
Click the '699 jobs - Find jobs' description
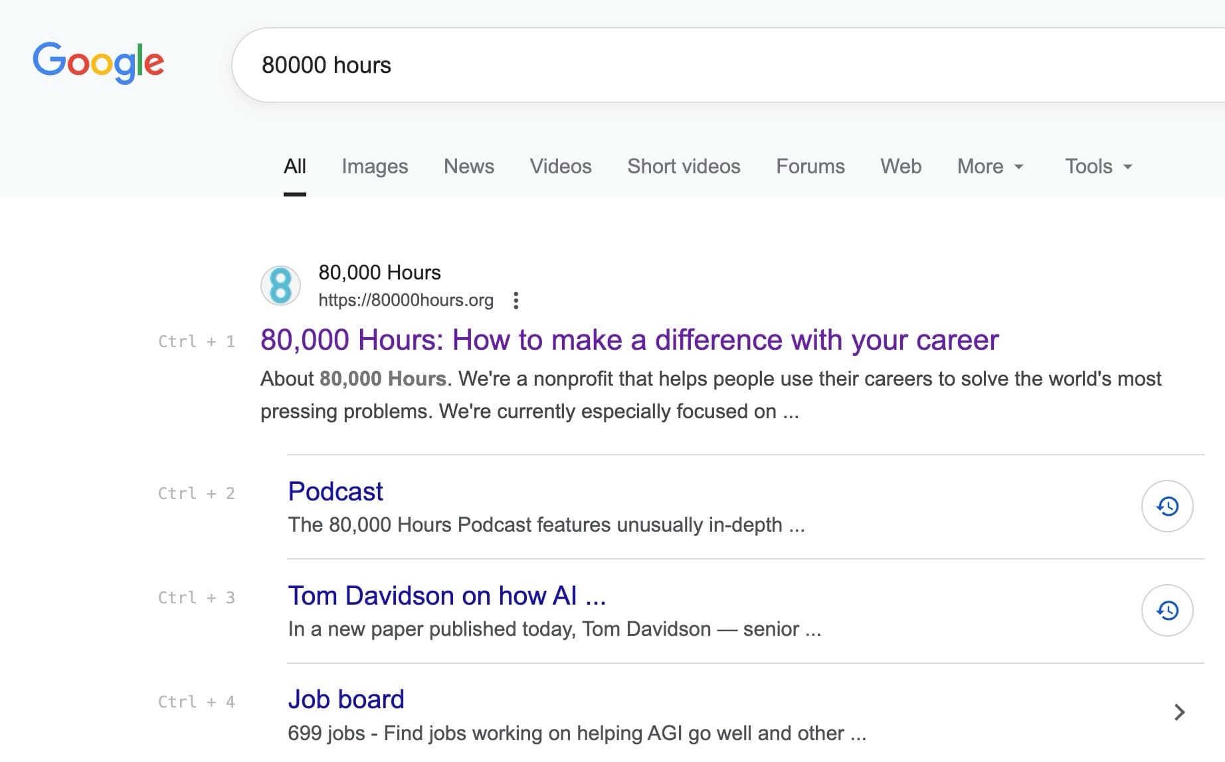pyautogui.click(x=577, y=733)
